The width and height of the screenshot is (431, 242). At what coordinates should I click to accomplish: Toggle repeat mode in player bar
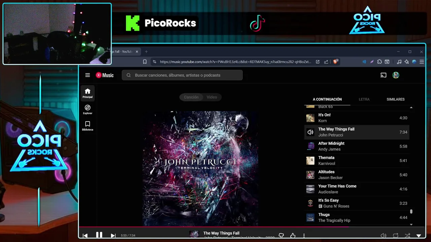click(395, 236)
